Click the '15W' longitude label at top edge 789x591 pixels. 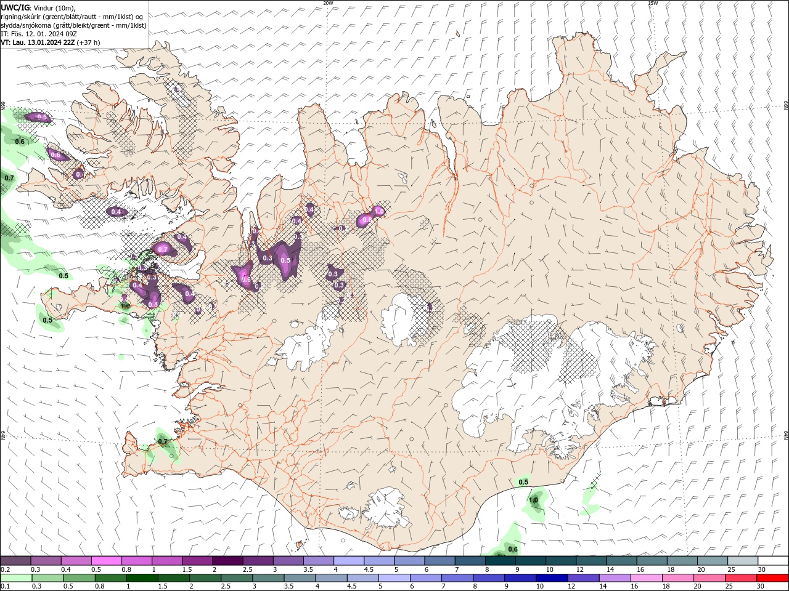[653, 3]
